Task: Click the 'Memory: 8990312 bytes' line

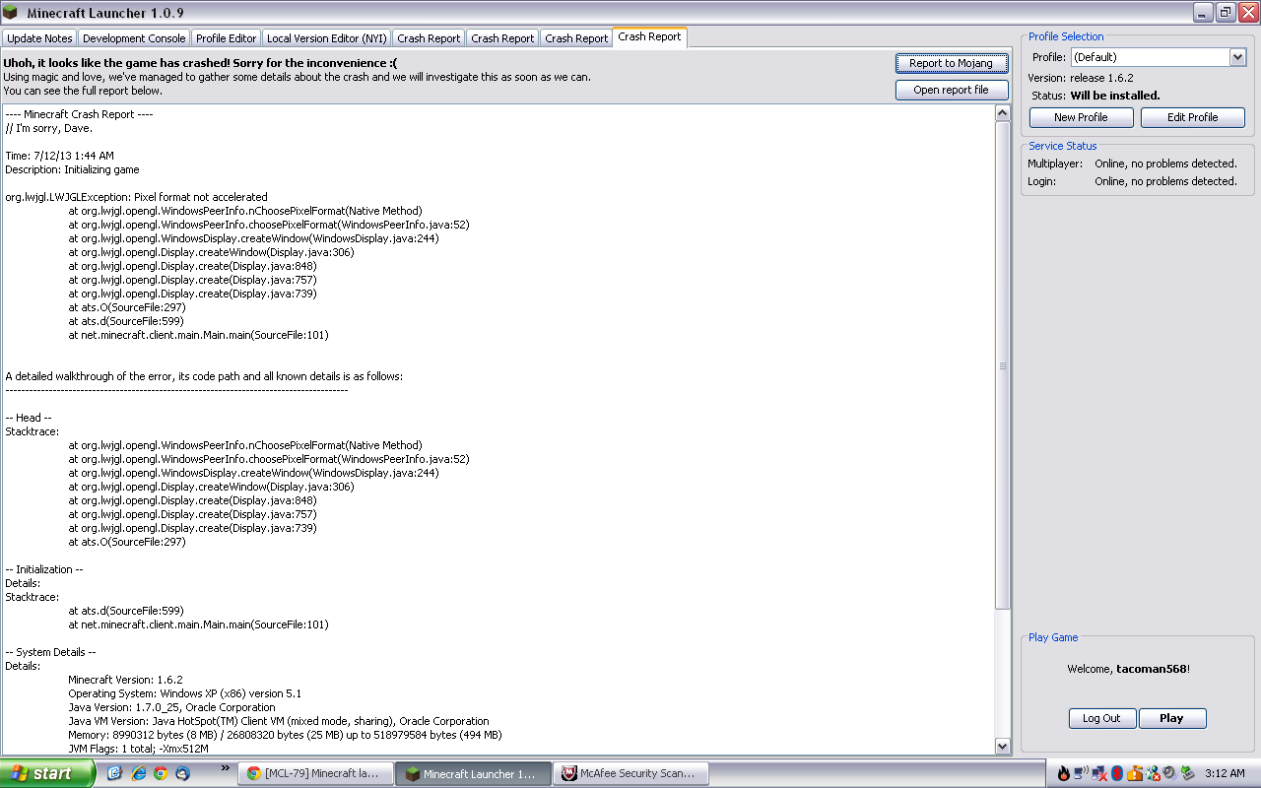Action: (285, 735)
